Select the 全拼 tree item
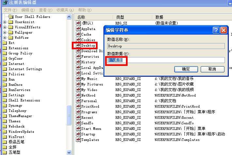Viewport: 232px width, 155px height. 12,147
